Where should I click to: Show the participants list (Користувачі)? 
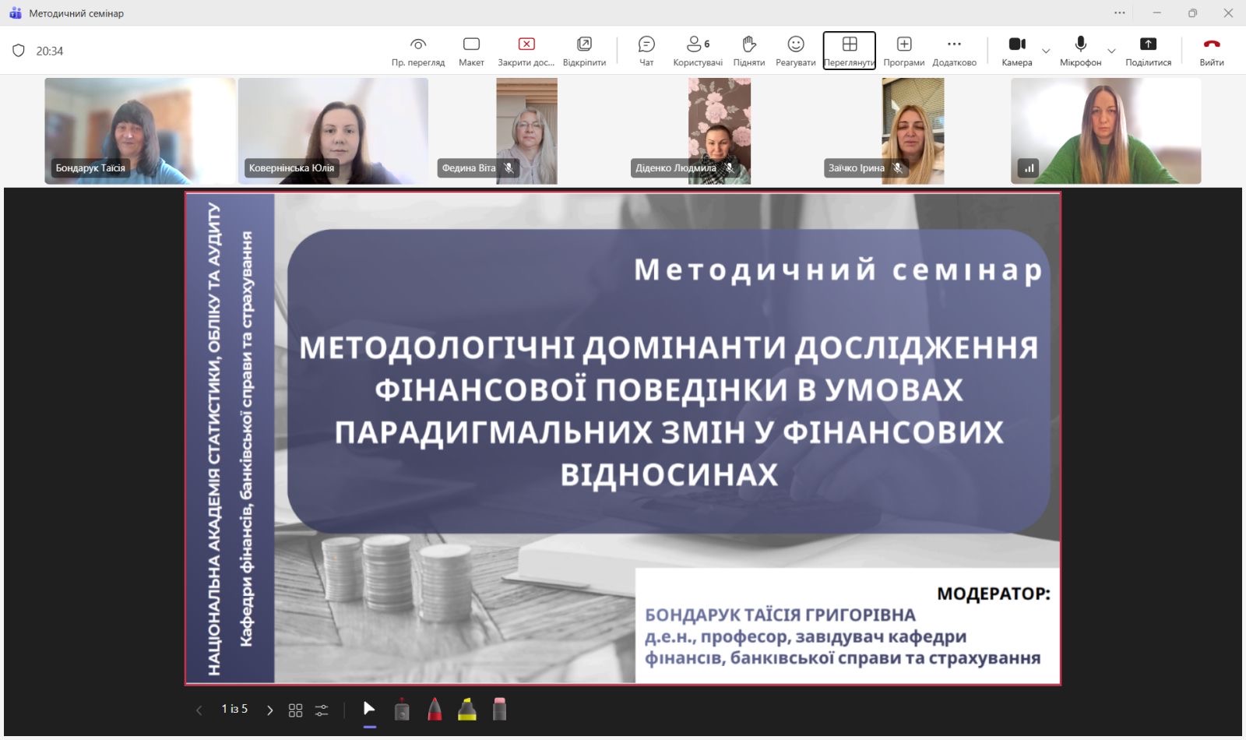pos(697,51)
